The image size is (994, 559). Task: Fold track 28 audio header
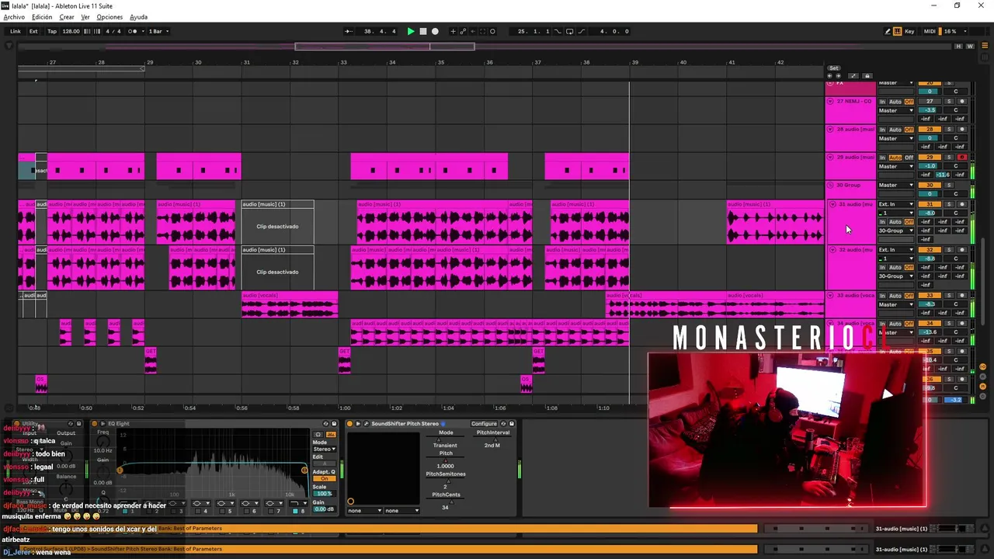(x=830, y=130)
